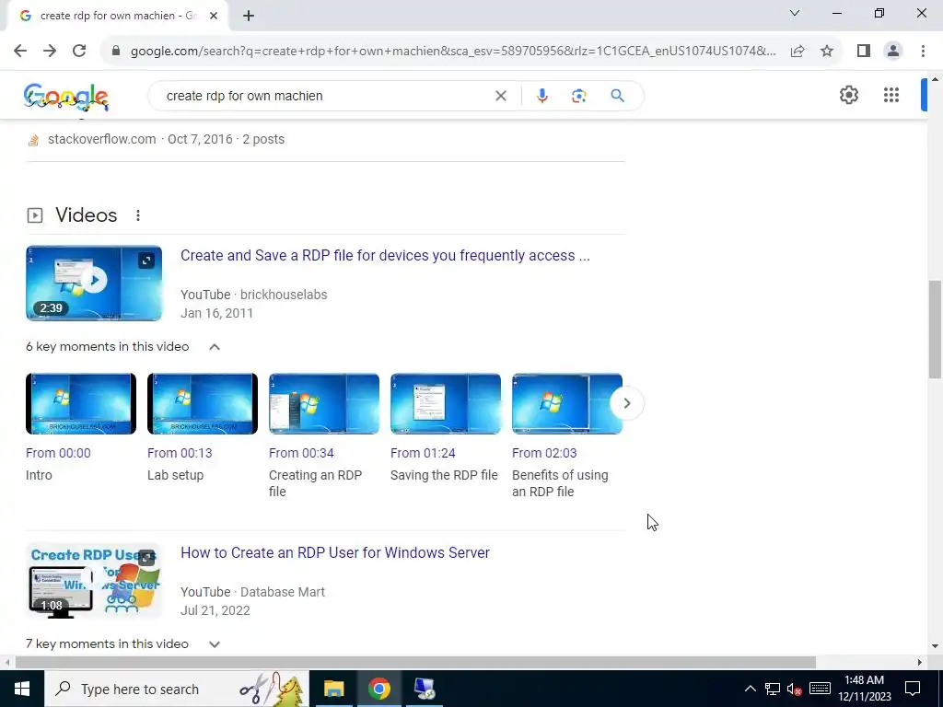Open 'Create and Save a RDP file' video link

(x=385, y=256)
